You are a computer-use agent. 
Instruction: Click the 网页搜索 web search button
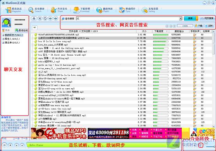[x=207, y=18]
